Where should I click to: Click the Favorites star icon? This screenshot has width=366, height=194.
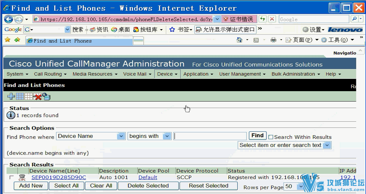coord(7,40)
